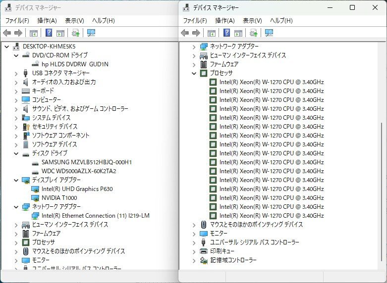The image size is (387, 283).
Task: Expand the 記憶域コントローラー category
Action: coord(194,260)
